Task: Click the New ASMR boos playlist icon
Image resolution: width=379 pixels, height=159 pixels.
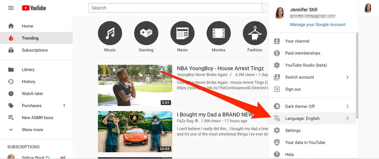Action: [11, 118]
